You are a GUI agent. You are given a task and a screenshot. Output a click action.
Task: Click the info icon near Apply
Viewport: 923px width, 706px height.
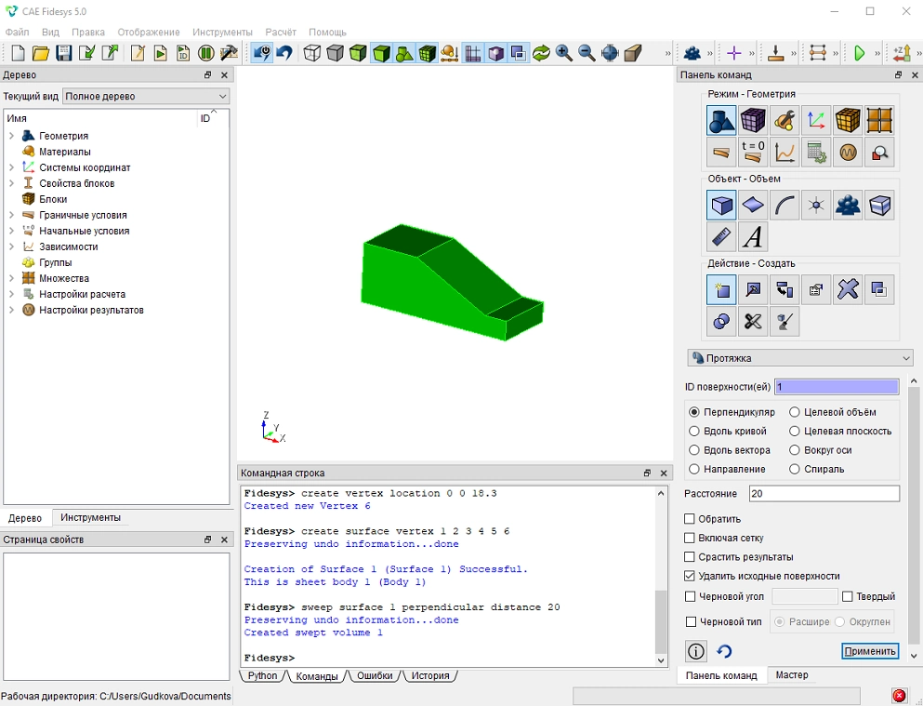pyautogui.click(x=696, y=651)
